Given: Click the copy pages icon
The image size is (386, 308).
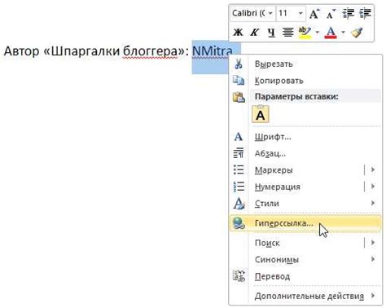Looking at the screenshot, I should 239,81.
